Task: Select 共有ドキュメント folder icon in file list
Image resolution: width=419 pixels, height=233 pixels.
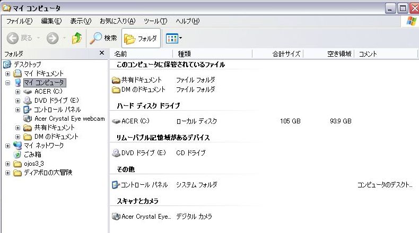Action: click(x=116, y=80)
